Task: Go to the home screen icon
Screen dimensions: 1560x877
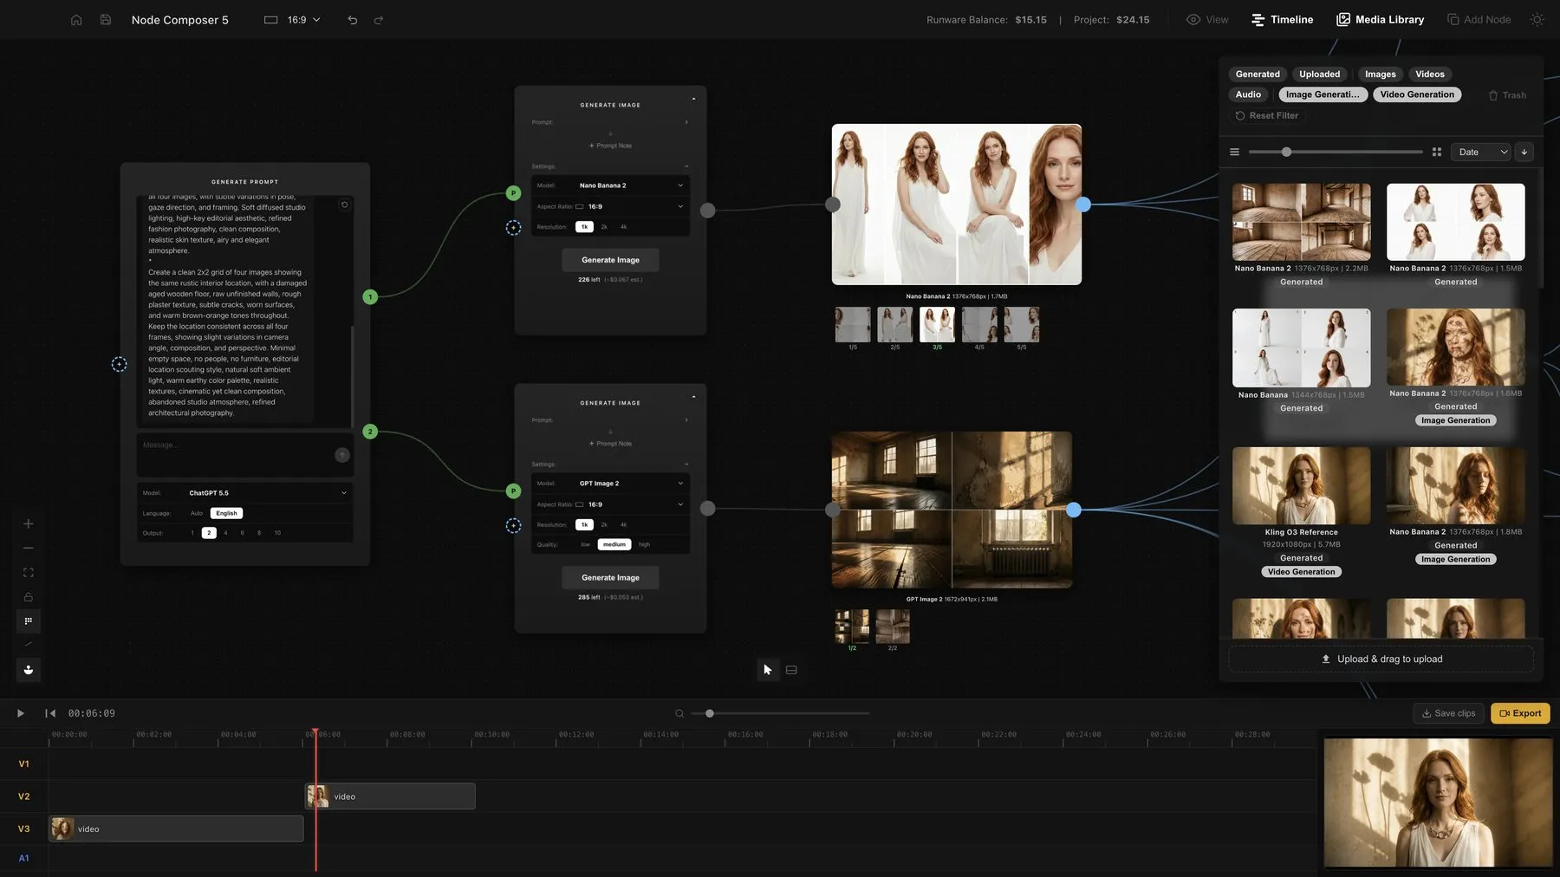Action: coord(76,19)
